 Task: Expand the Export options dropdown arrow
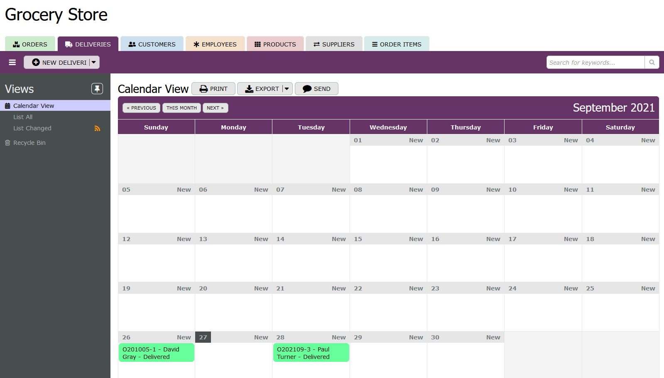(287, 89)
